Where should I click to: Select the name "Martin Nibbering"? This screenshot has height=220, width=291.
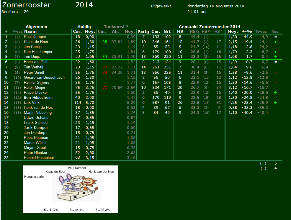click(x=38, y=112)
